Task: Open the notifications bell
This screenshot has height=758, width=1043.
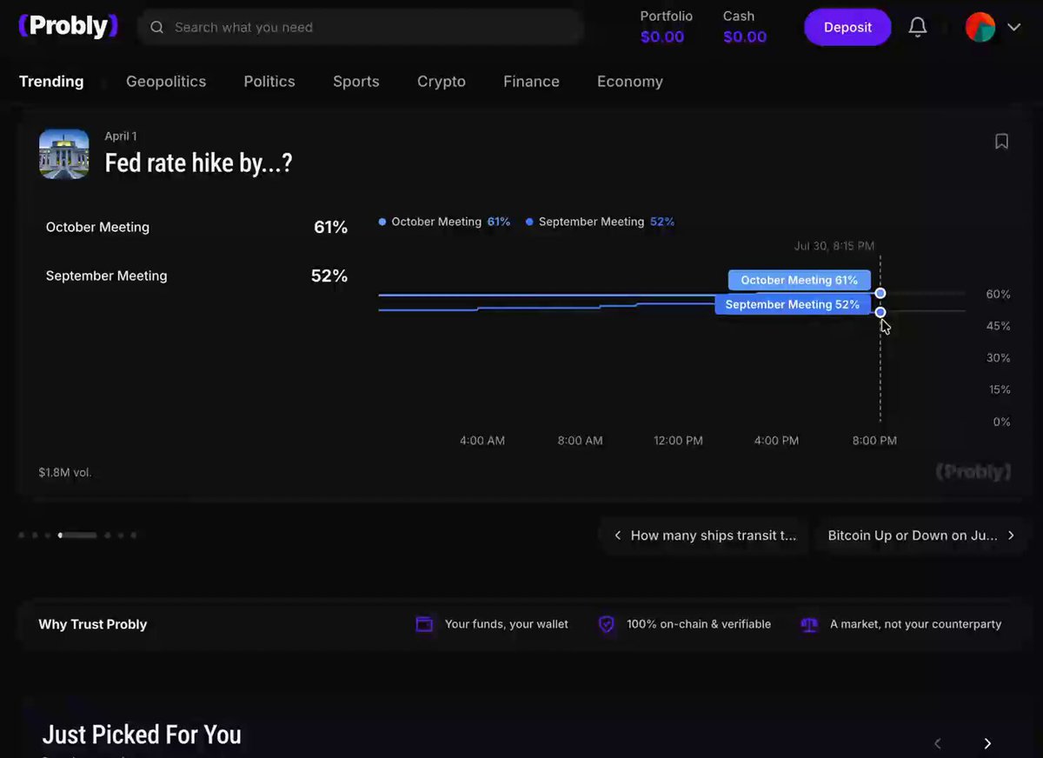Action: [918, 27]
